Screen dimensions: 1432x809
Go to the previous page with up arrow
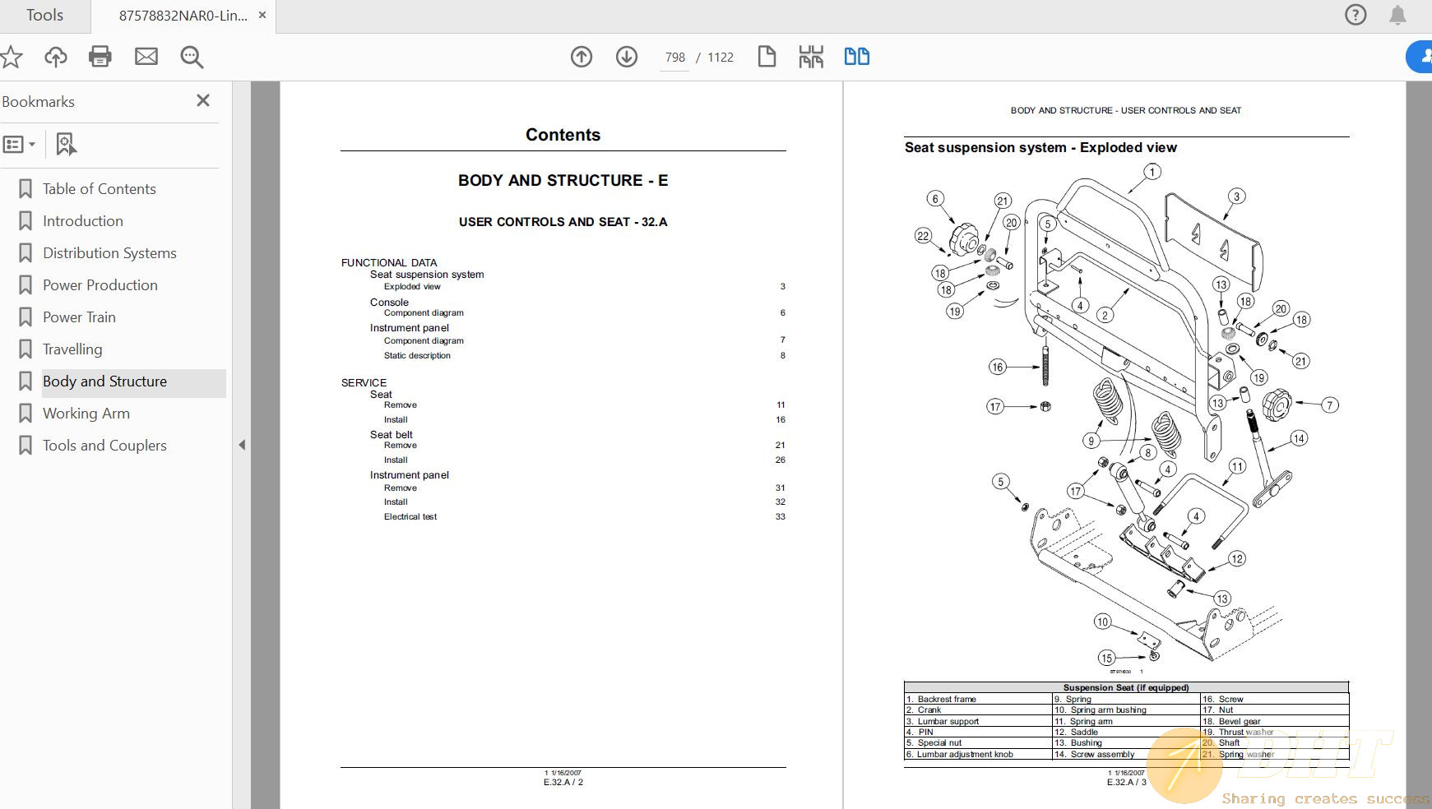pyautogui.click(x=581, y=57)
